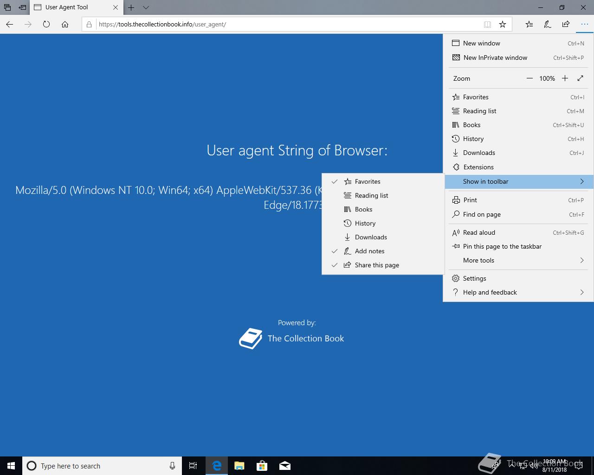This screenshot has width=594, height=475.
Task: Open Extensions menu item
Action: [x=518, y=167]
